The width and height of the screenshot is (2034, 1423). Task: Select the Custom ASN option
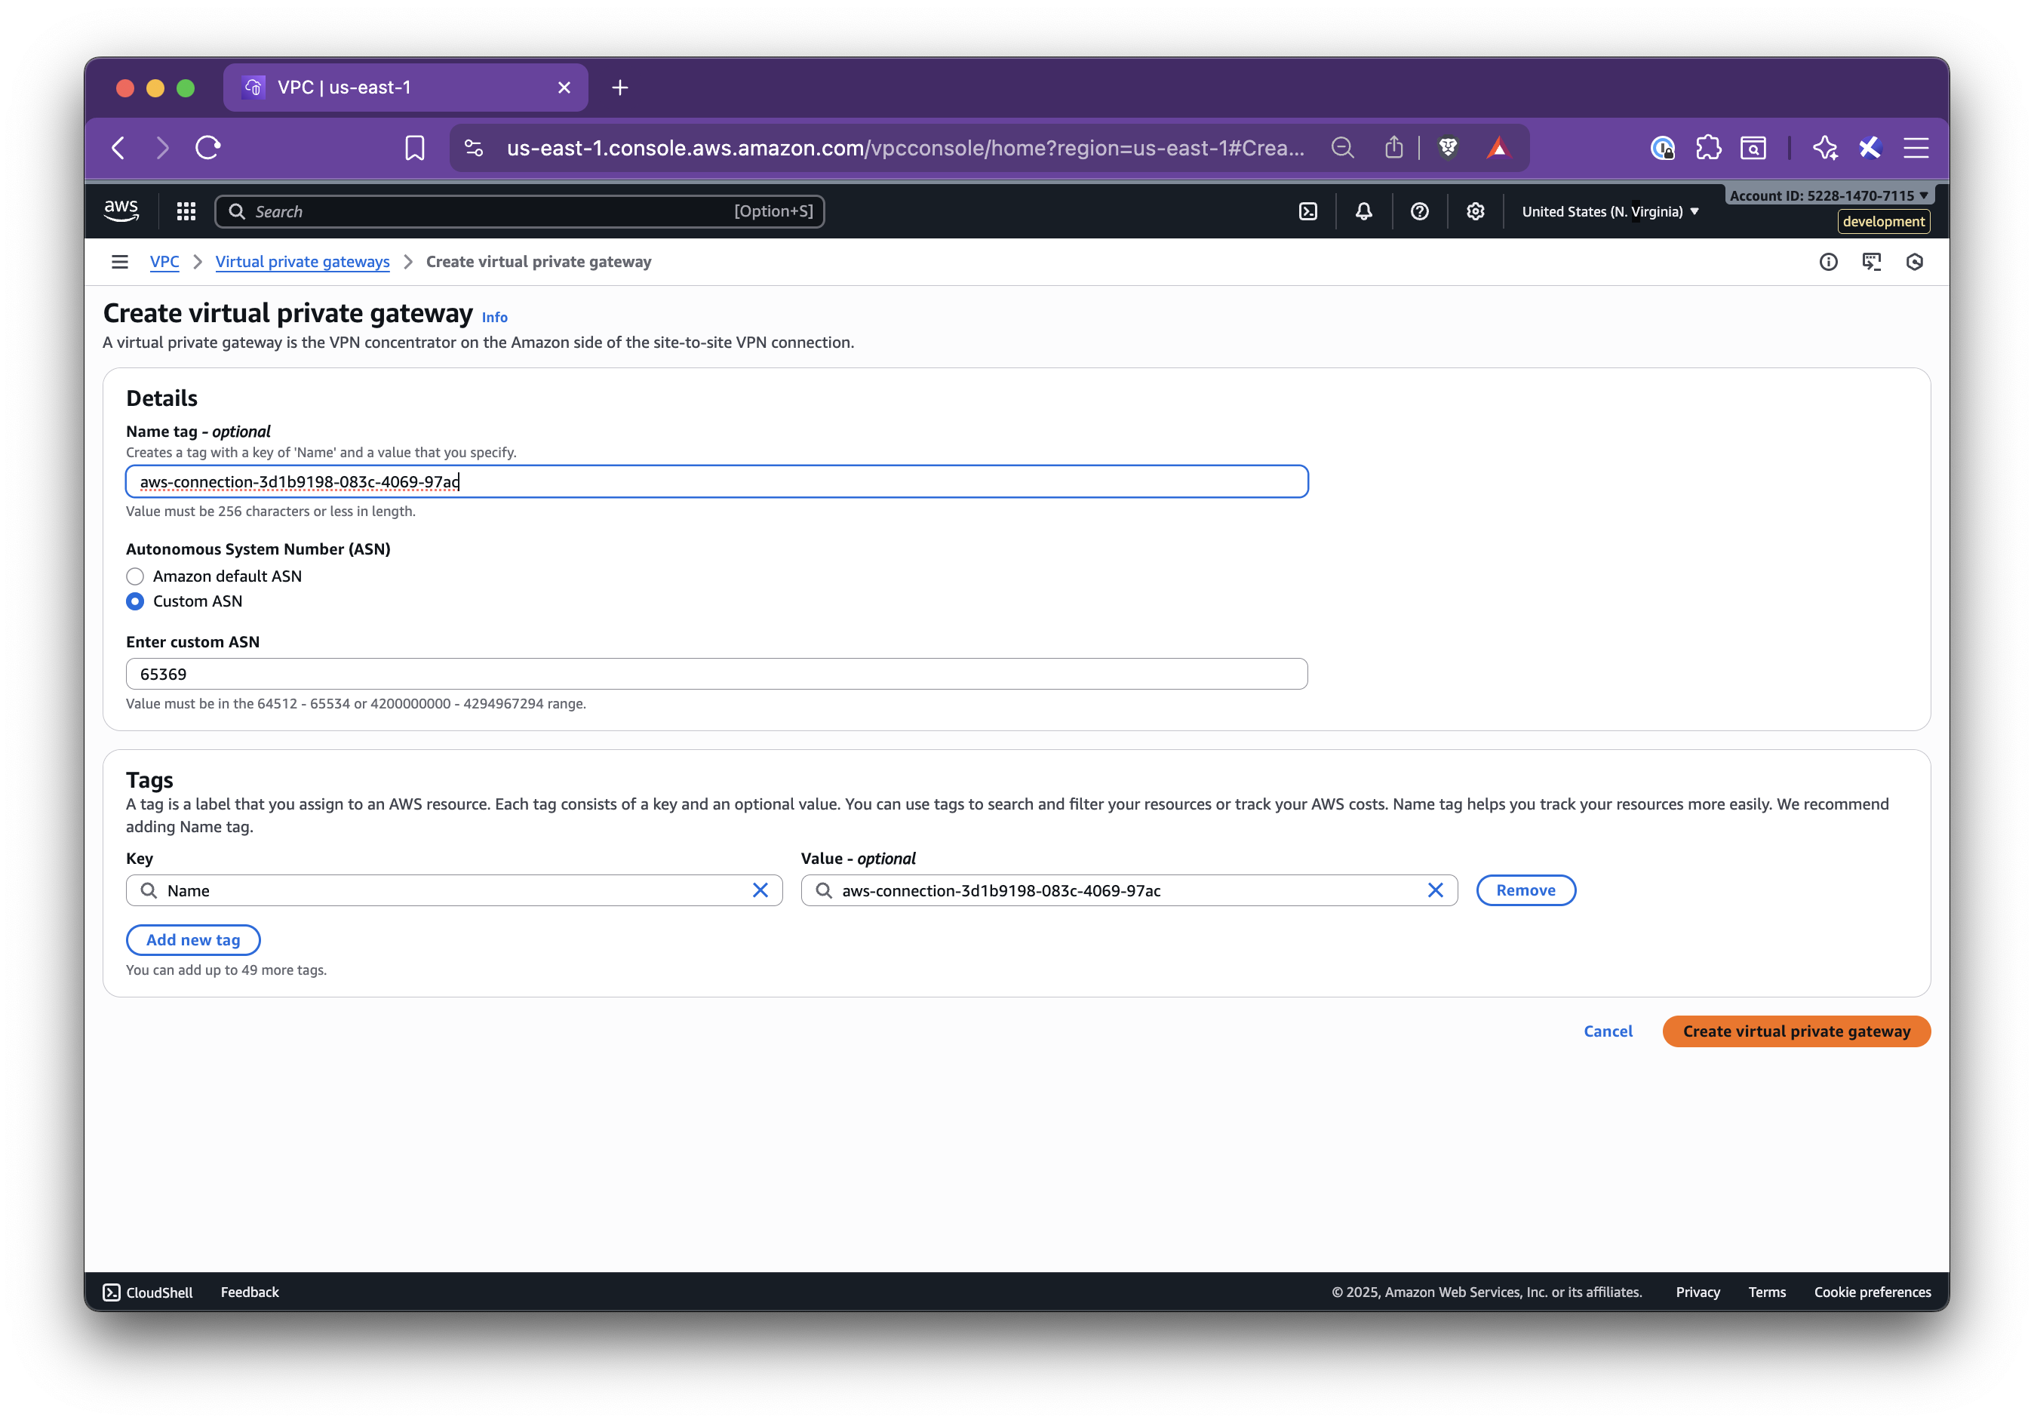coord(134,601)
